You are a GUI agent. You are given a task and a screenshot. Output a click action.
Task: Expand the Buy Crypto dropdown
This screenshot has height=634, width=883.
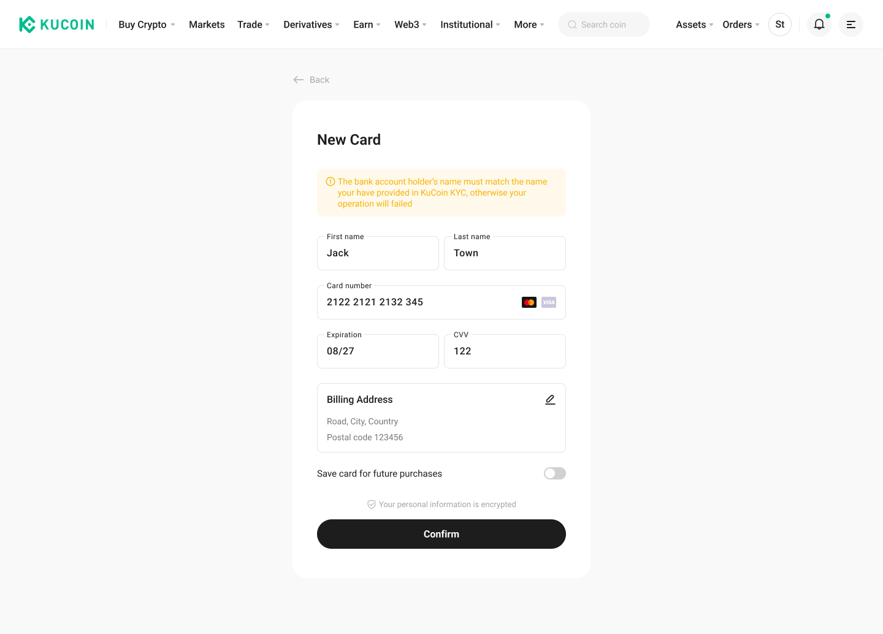click(x=147, y=25)
